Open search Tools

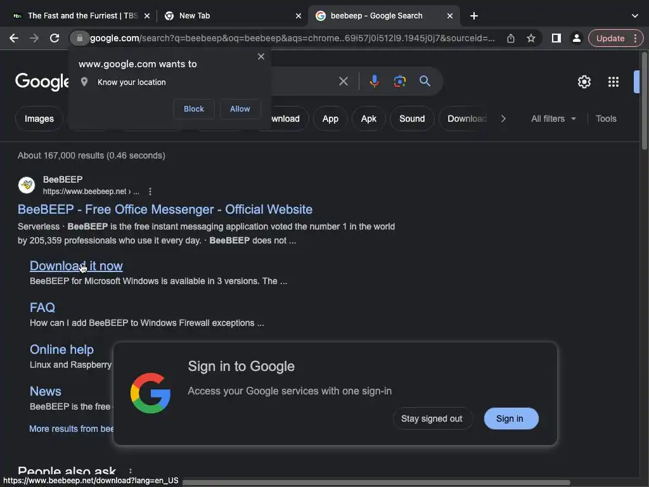pyautogui.click(x=606, y=119)
